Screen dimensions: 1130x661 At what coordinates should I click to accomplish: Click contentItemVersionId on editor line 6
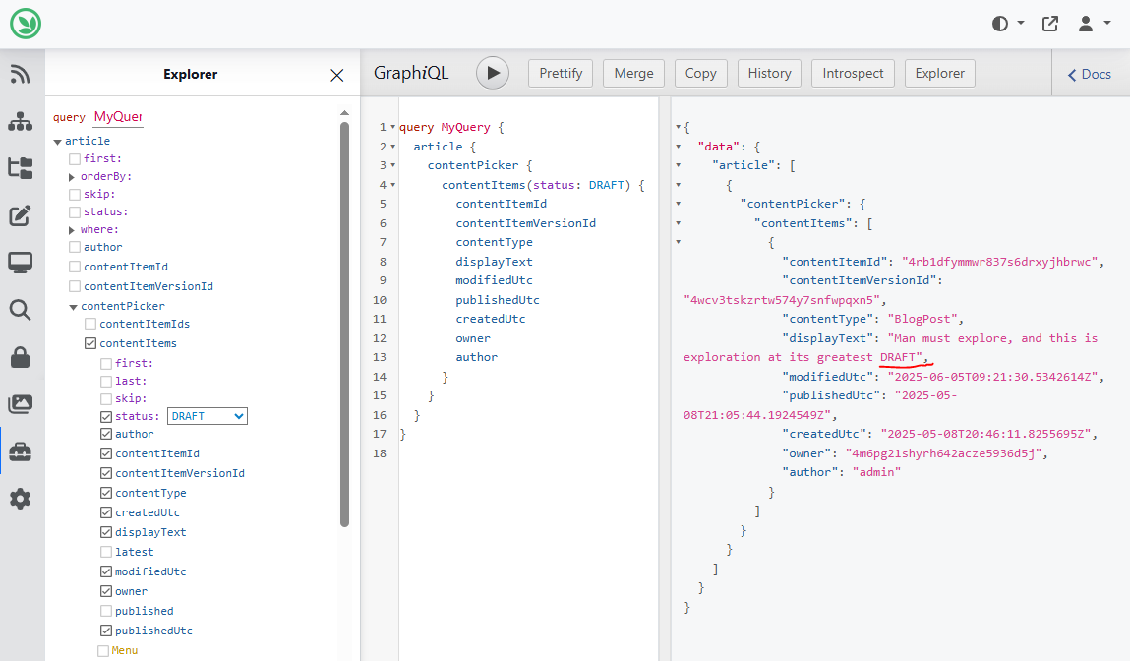tap(525, 223)
